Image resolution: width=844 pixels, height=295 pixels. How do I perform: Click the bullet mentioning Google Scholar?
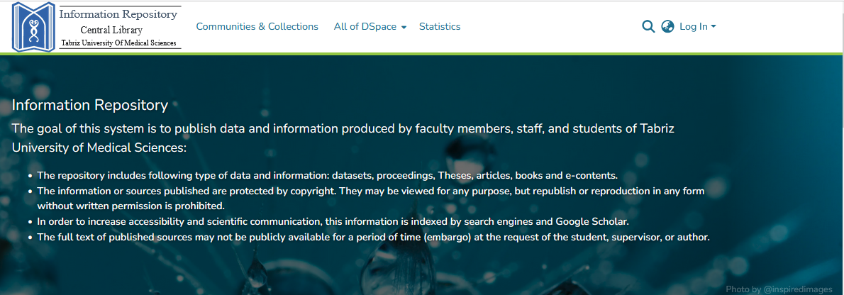pos(332,221)
